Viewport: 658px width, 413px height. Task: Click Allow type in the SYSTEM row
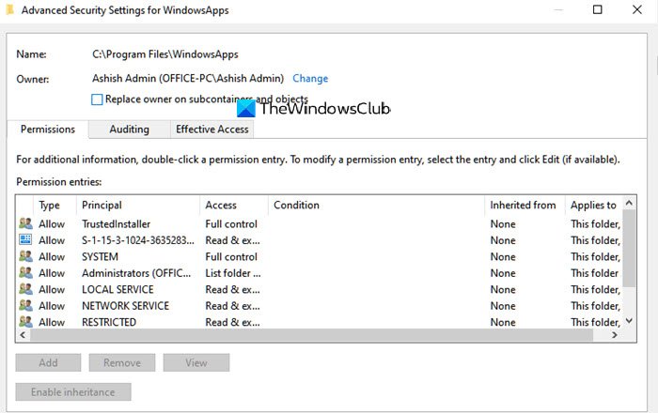tap(52, 256)
